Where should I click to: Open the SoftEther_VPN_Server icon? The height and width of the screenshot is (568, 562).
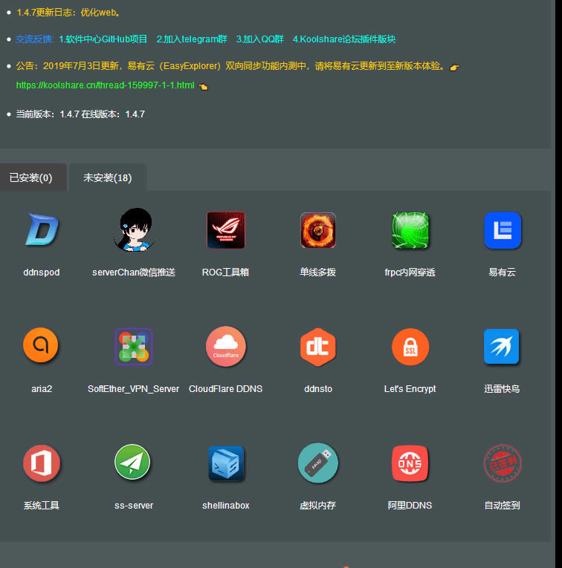pos(134,346)
